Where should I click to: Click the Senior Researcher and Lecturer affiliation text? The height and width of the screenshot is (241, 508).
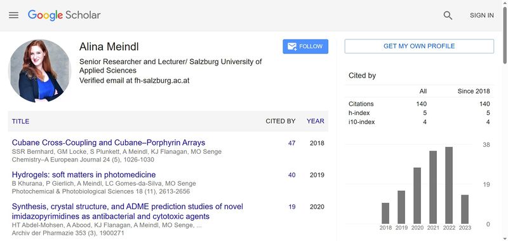[x=170, y=66]
